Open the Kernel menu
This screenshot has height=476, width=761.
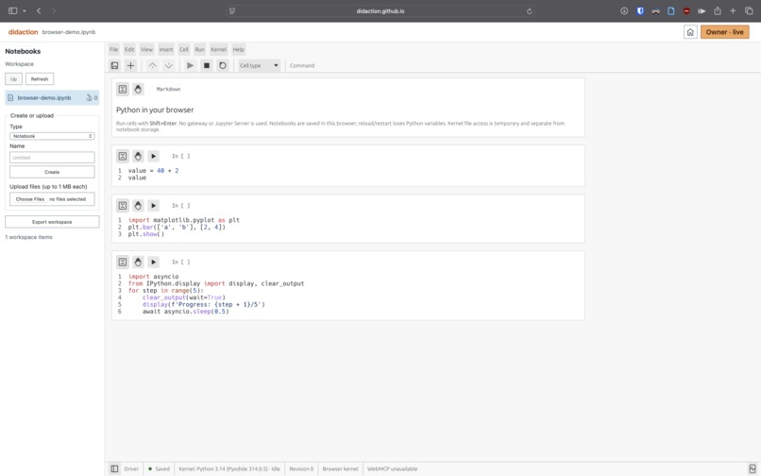click(218, 49)
